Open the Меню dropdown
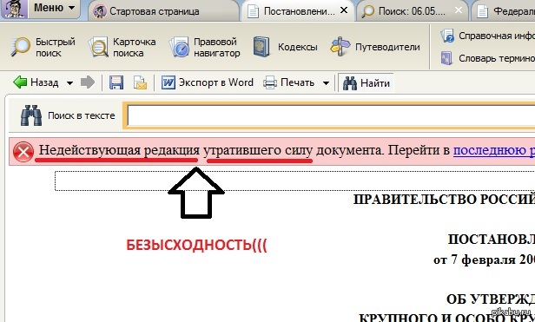Screen dimensions: 535x322 click(x=54, y=8)
